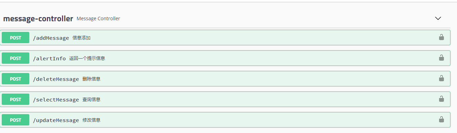Screen dimensions: 457x133
Task: Expand the /selectMessage endpoint path
Action: 56,100
